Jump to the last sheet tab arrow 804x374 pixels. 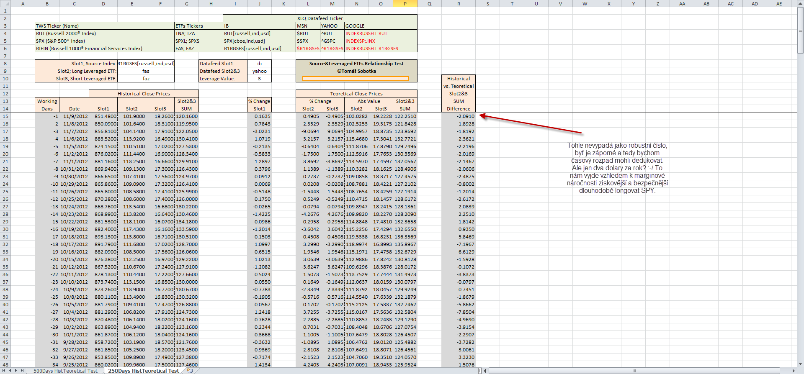coord(22,371)
